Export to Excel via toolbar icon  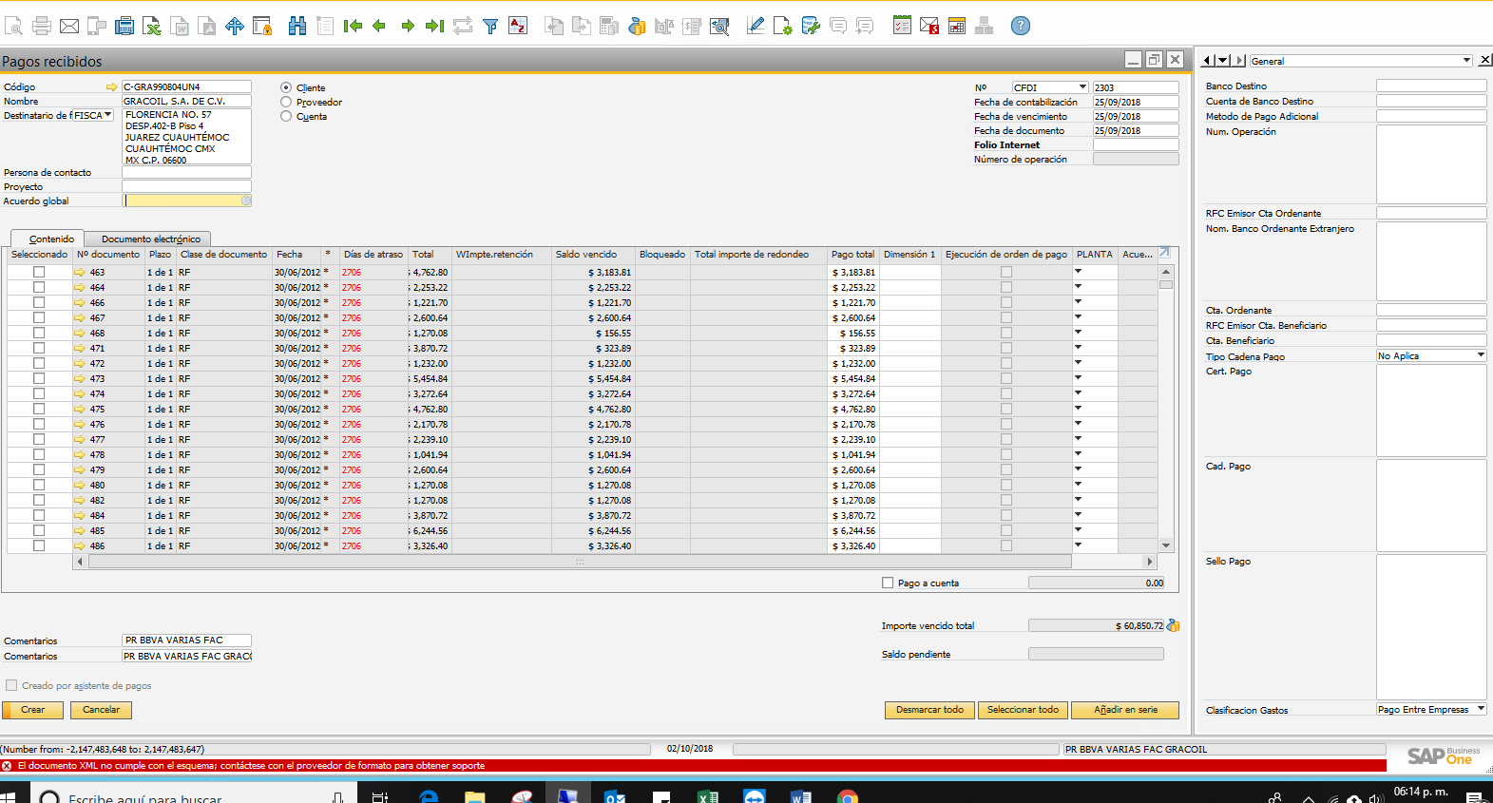pos(151,26)
